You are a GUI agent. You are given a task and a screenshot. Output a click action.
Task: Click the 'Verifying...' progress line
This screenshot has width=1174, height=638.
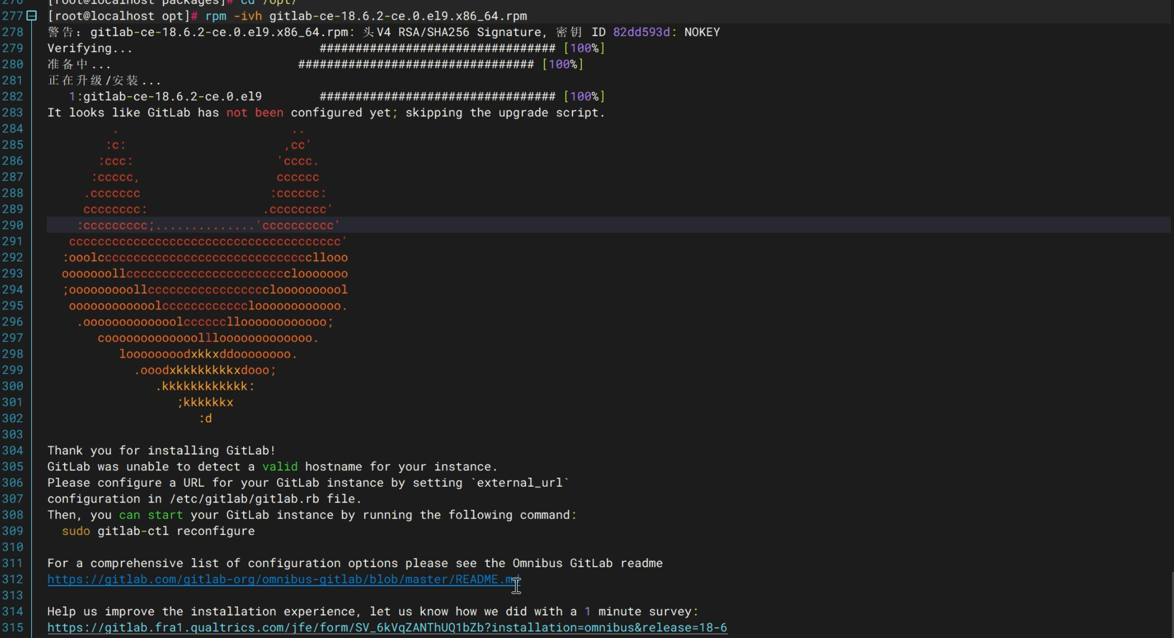tap(89, 48)
